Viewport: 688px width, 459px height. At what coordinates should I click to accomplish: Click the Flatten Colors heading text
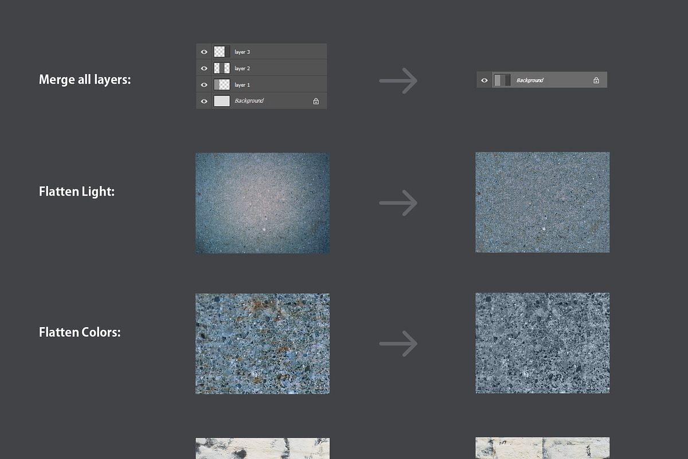click(x=80, y=332)
